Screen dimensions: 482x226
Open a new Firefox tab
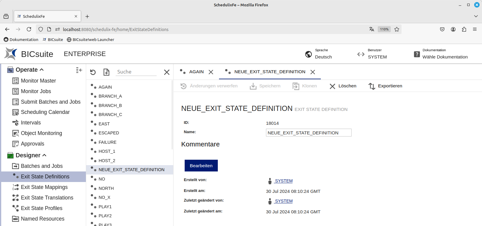tap(87, 16)
